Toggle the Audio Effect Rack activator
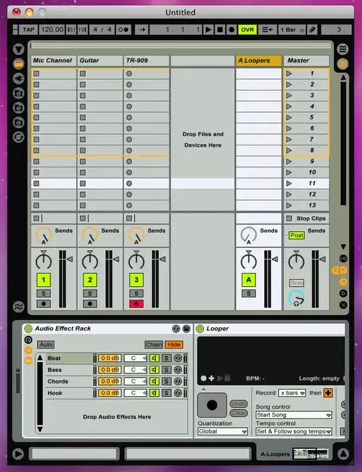This screenshot has width=362, height=472. click(28, 329)
